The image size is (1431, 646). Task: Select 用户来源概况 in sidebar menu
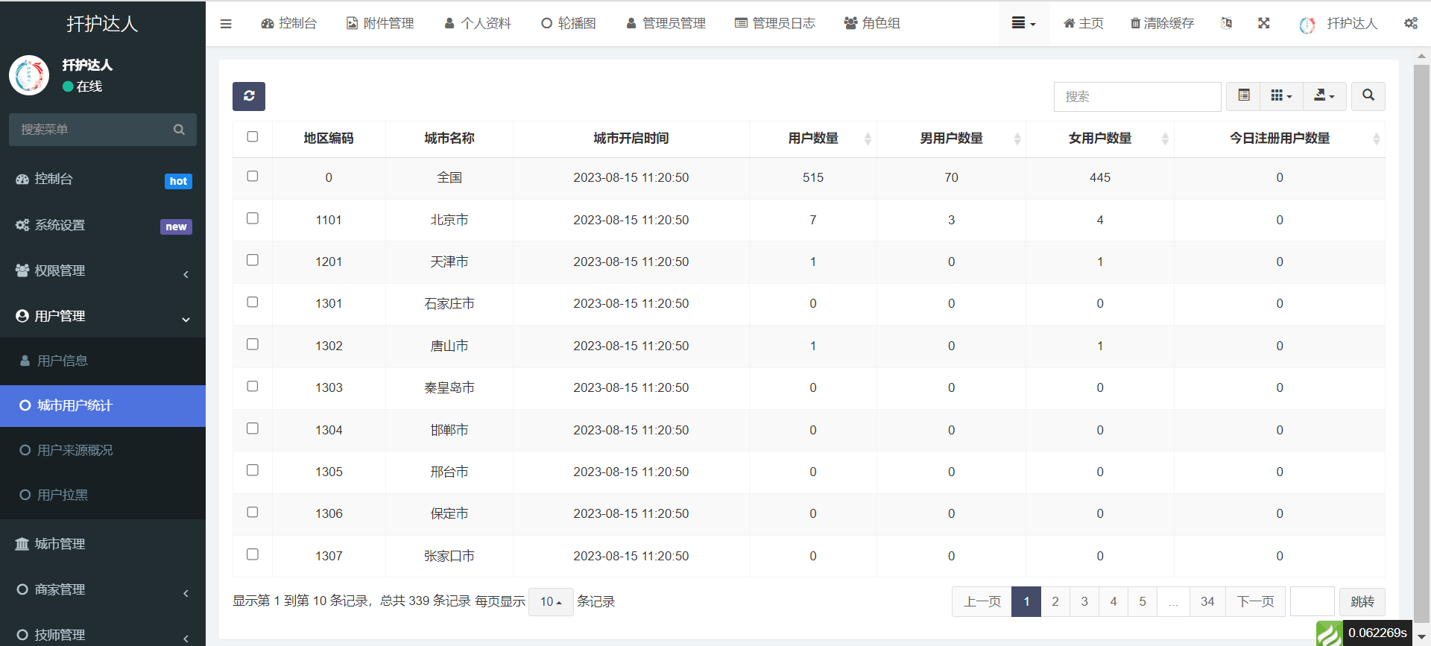point(75,450)
